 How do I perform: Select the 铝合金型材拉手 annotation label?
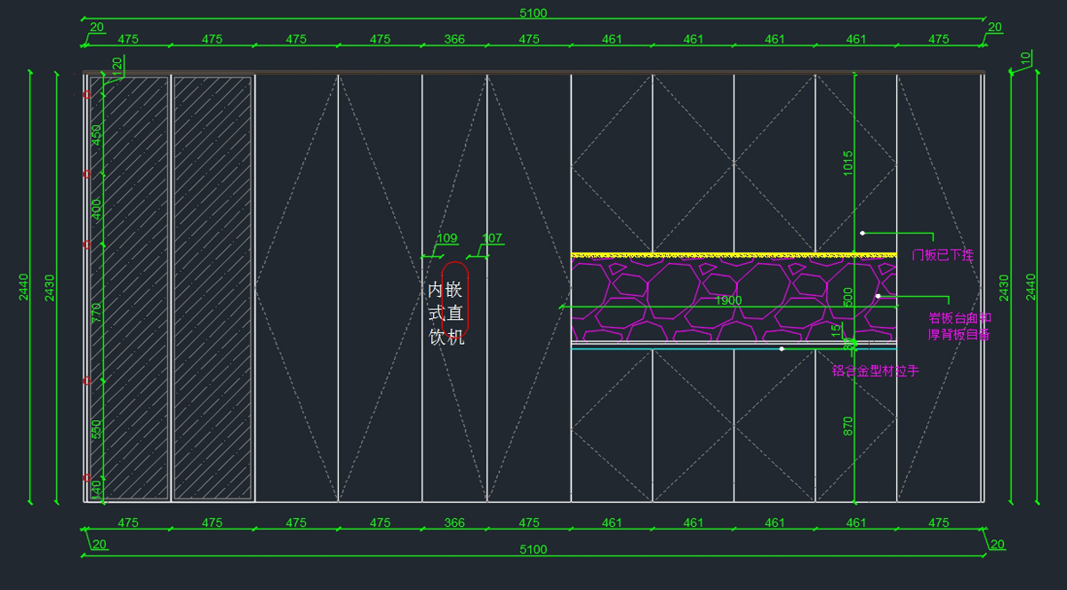tap(875, 371)
